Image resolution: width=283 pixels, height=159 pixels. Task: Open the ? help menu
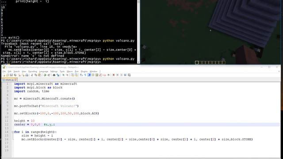100,72
